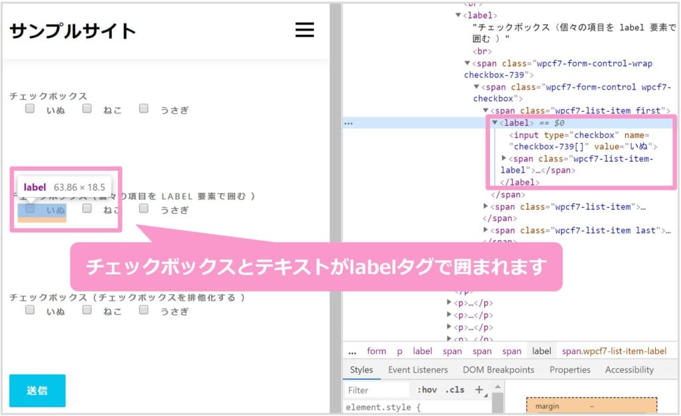Check うさぎ in the LABEL 要素で囲む group
Image resolution: width=681 pixels, height=416 pixels.
pyautogui.click(x=144, y=208)
